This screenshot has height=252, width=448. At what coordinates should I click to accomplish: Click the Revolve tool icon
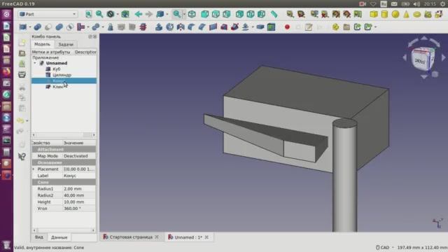pyautogui.click(x=169, y=27)
